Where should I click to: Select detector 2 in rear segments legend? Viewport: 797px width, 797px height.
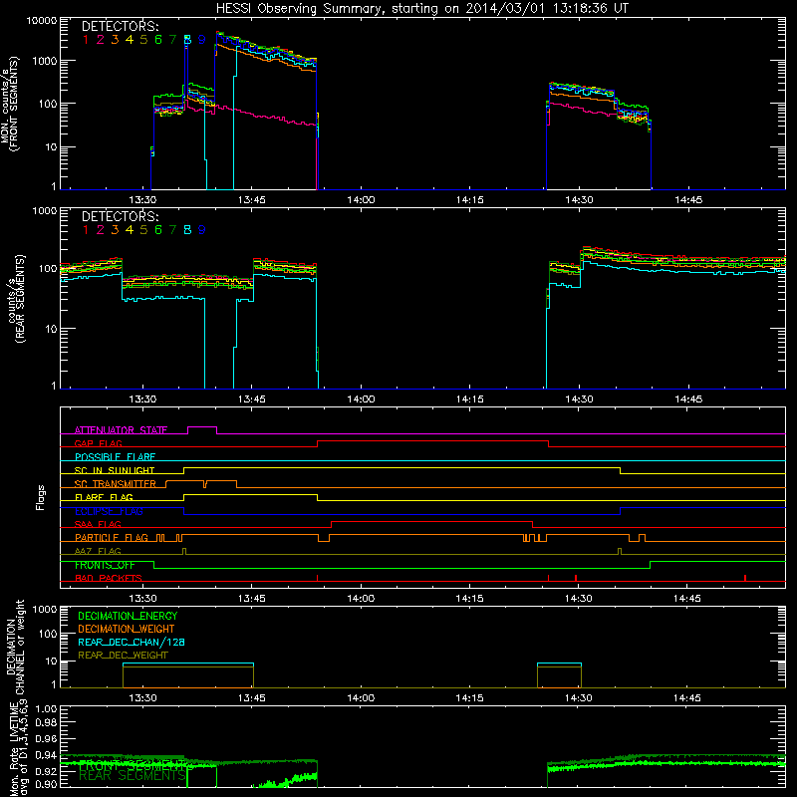click(x=101, y=230)
